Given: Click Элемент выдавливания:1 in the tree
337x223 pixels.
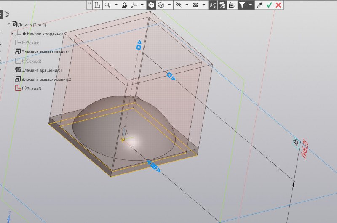Looking at the screenshot, I should pyautogui.click(x=45, y=52).
